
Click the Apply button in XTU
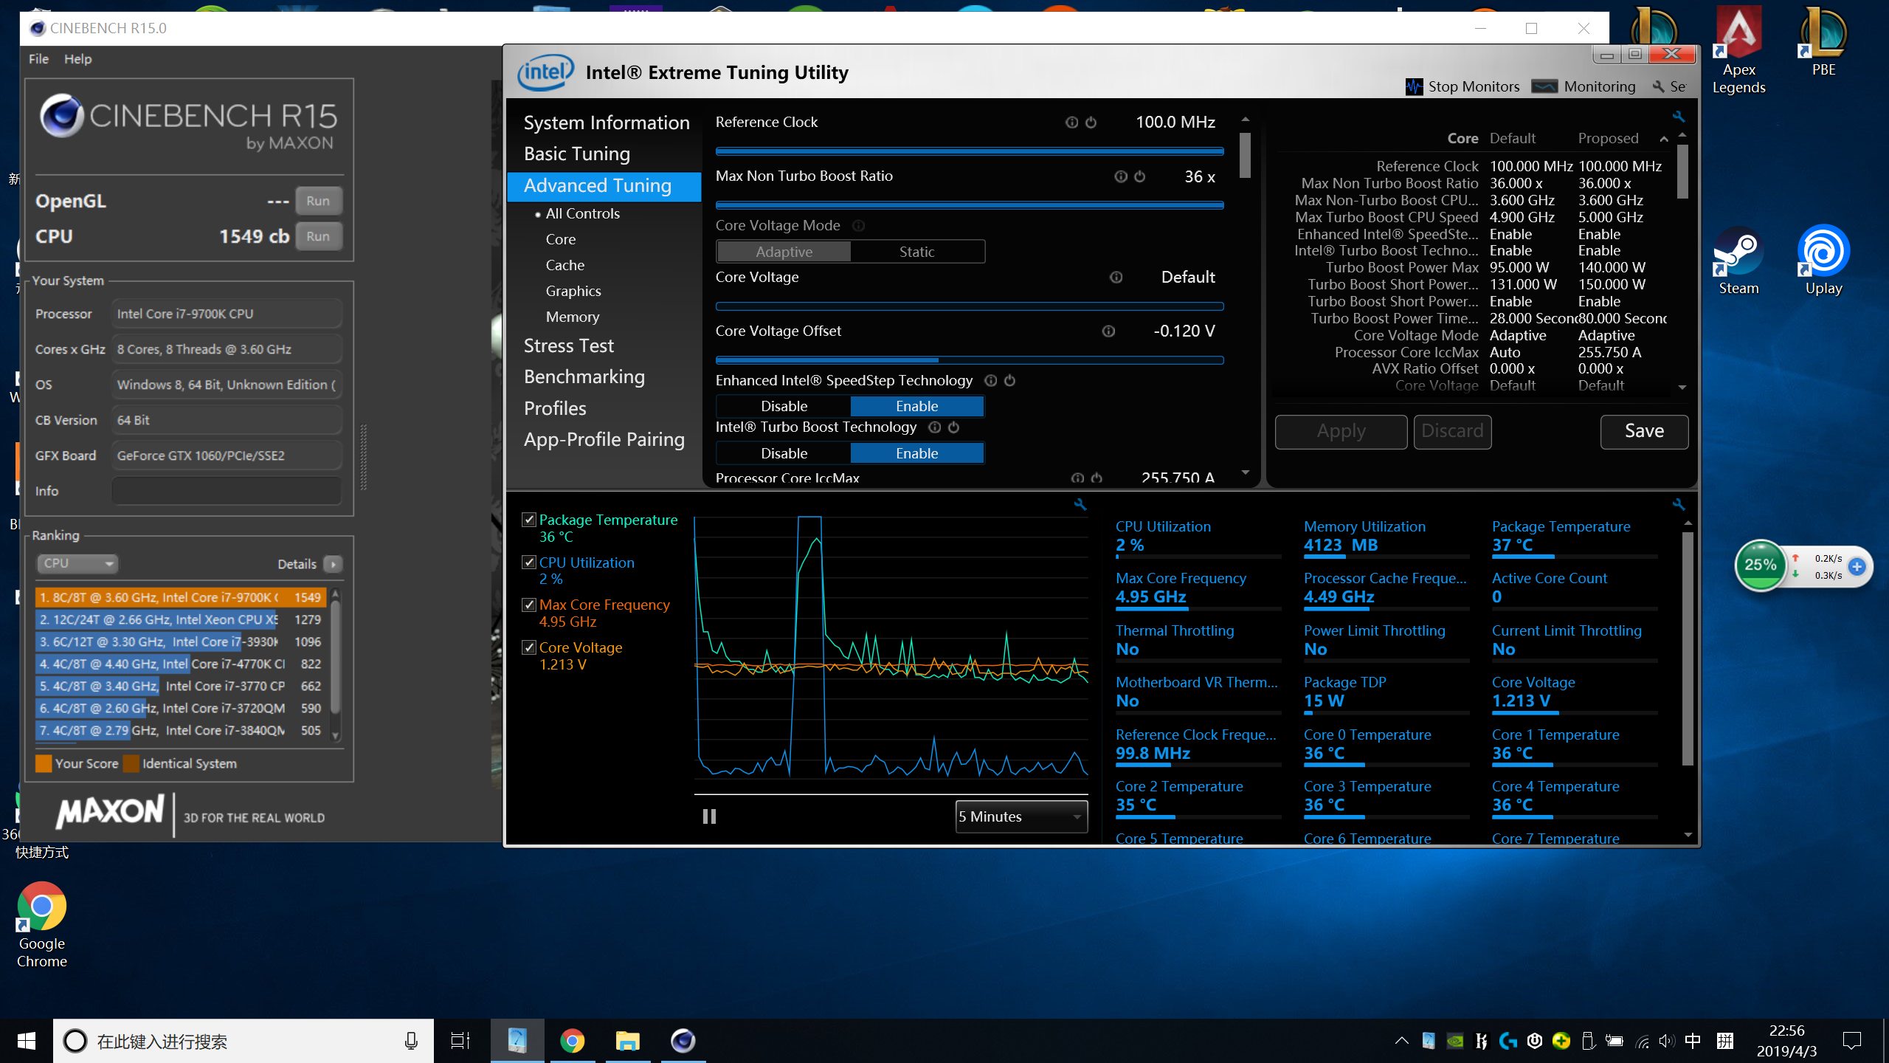[1341, 431]
